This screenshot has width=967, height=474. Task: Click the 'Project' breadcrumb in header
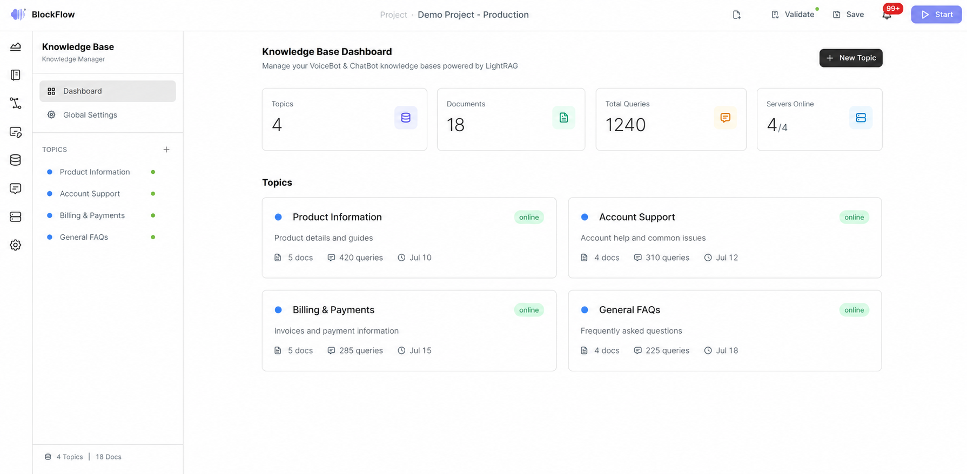(393, 15)
